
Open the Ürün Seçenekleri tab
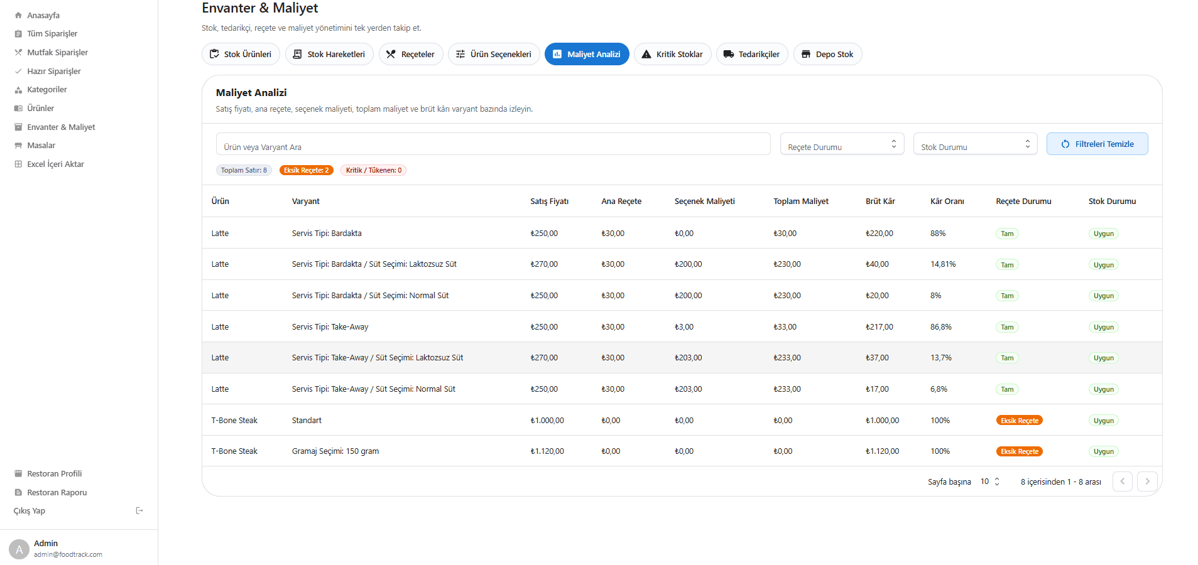tap(494, 54)
